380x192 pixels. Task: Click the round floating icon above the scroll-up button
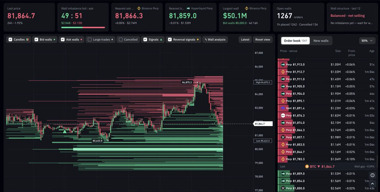(x=372, y=175)
